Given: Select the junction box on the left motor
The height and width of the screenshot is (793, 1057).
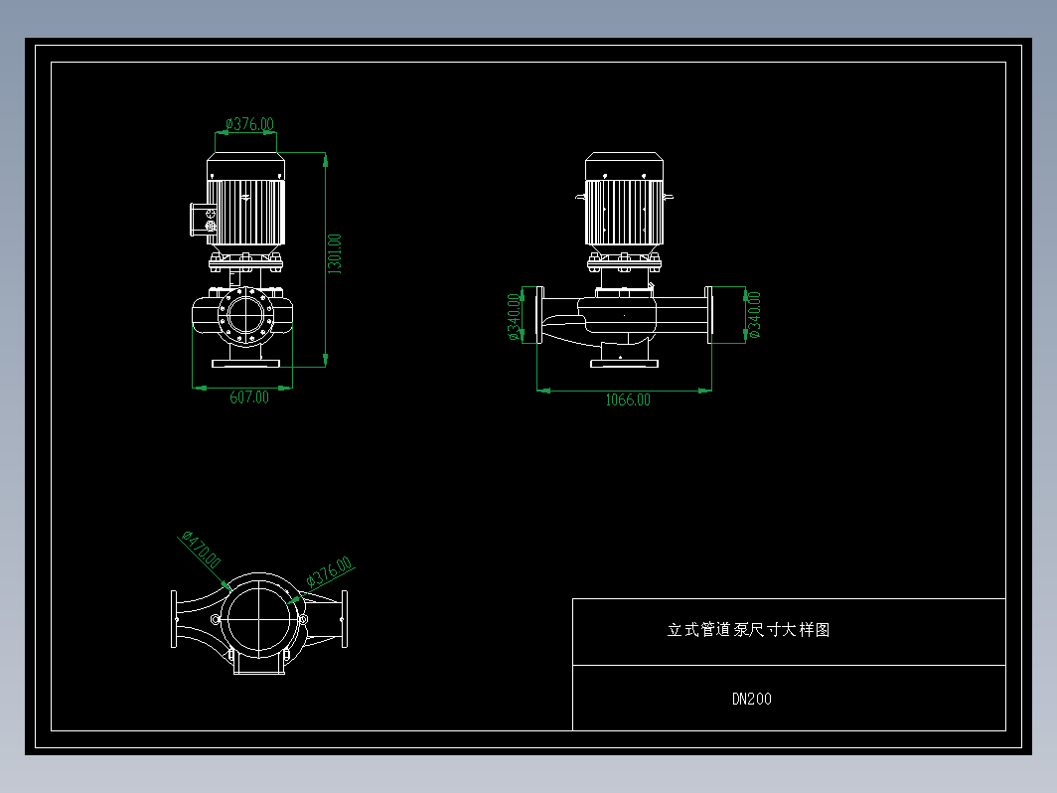Looking at the screenshot, I should tap(204, 220).
